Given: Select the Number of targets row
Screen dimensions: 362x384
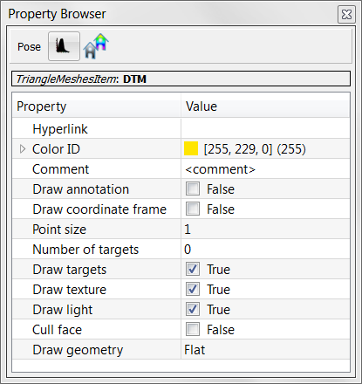Looking at the screenshot, I should pos(181,250).
